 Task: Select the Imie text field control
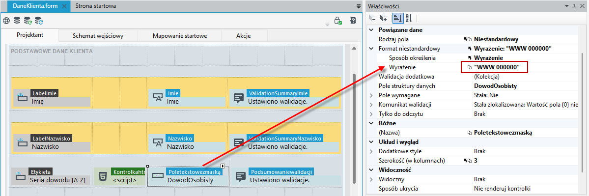[x=187, y=98]
